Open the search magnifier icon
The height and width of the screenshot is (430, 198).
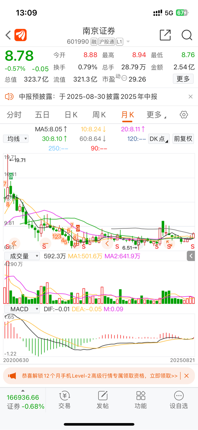click(x=187, y=35)
